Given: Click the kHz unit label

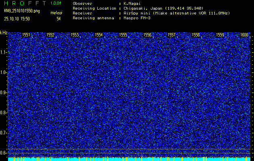Looking at the screenshot, I should coord(4,32).
